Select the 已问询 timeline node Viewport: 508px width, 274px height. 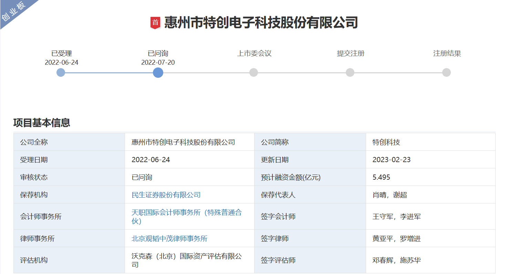click(158, 73)
